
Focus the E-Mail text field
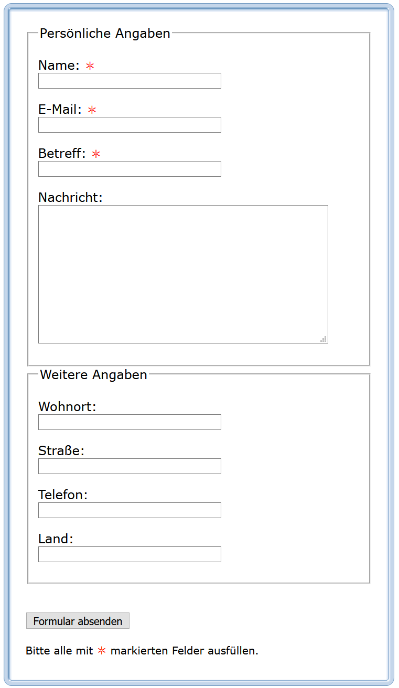(130, 125)
